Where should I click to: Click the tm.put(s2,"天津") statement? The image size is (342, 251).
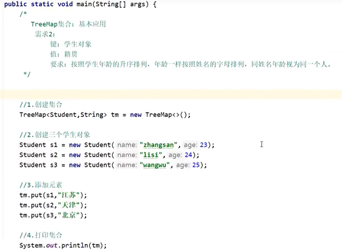point(53,205)
